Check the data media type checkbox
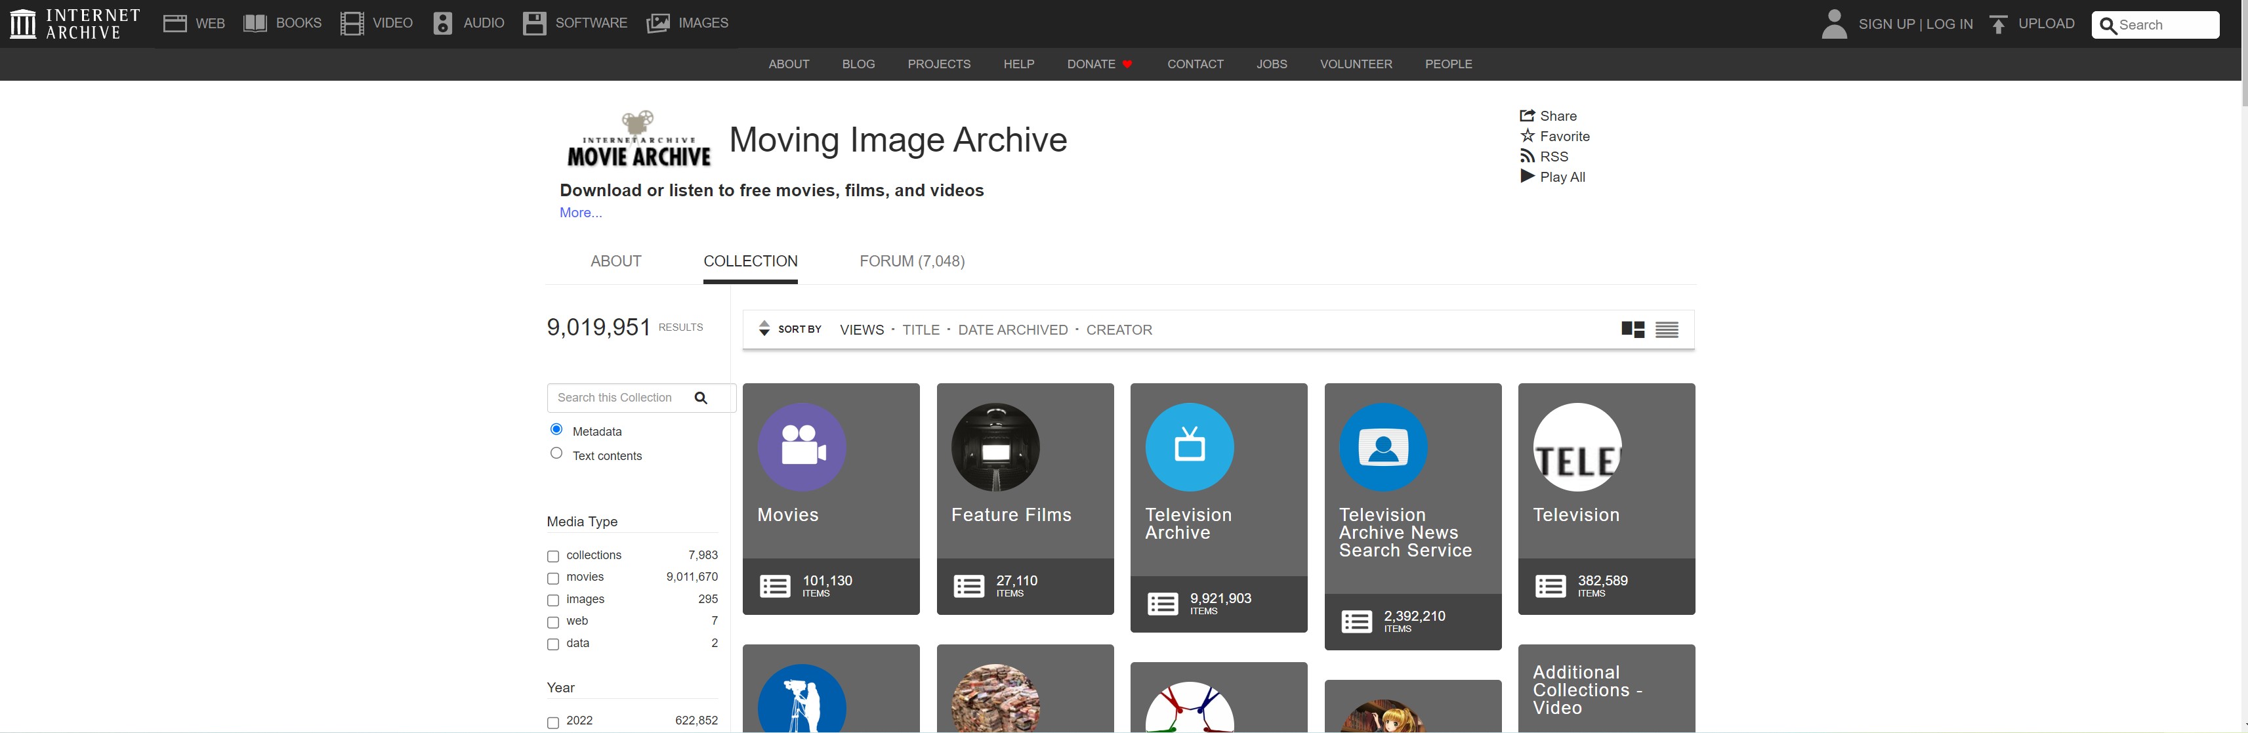The image size is (2248, 733). [x=552, y=644]
